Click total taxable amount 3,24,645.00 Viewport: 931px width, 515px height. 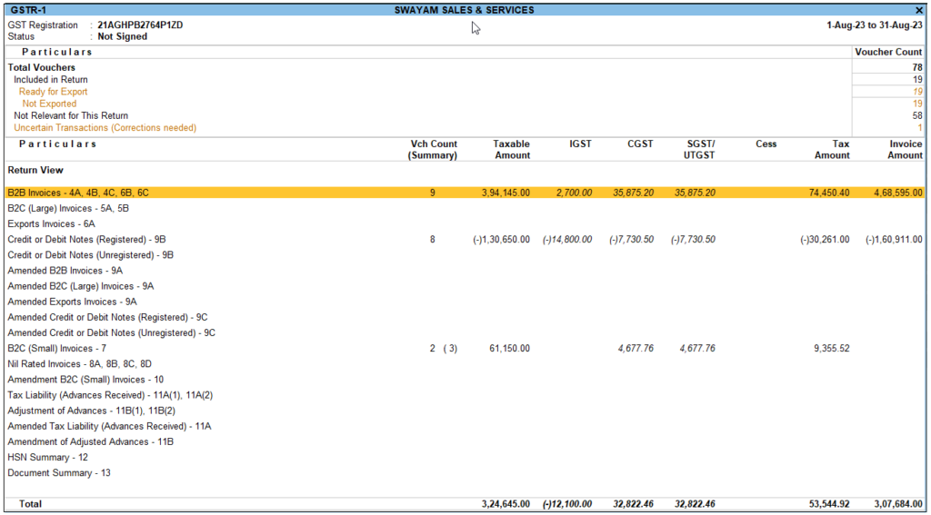coord(506,504)
